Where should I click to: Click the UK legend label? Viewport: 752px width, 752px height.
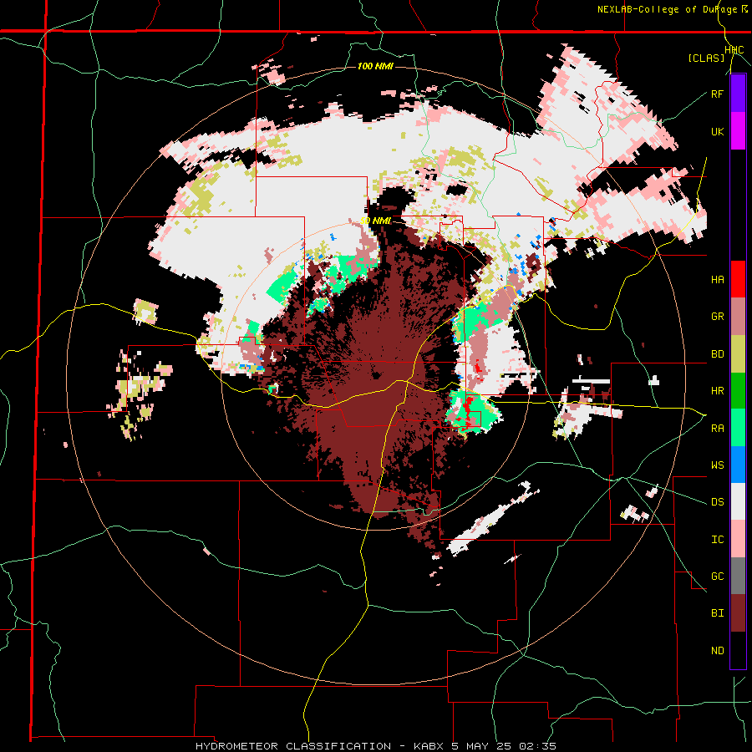click(717, 131)
